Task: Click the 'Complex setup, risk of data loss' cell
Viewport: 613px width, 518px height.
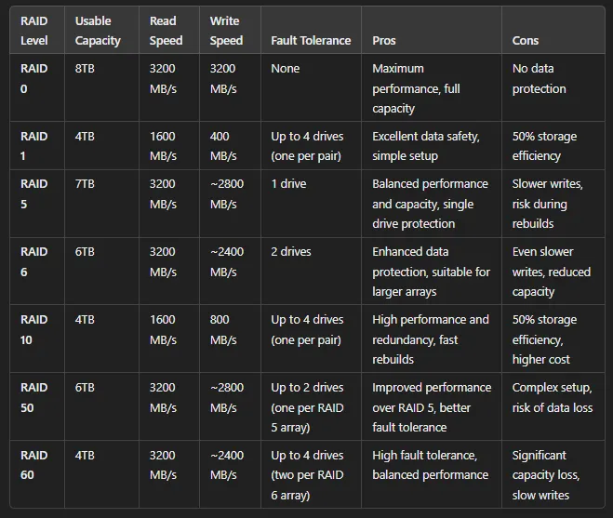Action: click(553, 398)
